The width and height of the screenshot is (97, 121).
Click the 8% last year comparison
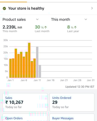[72, 27]
